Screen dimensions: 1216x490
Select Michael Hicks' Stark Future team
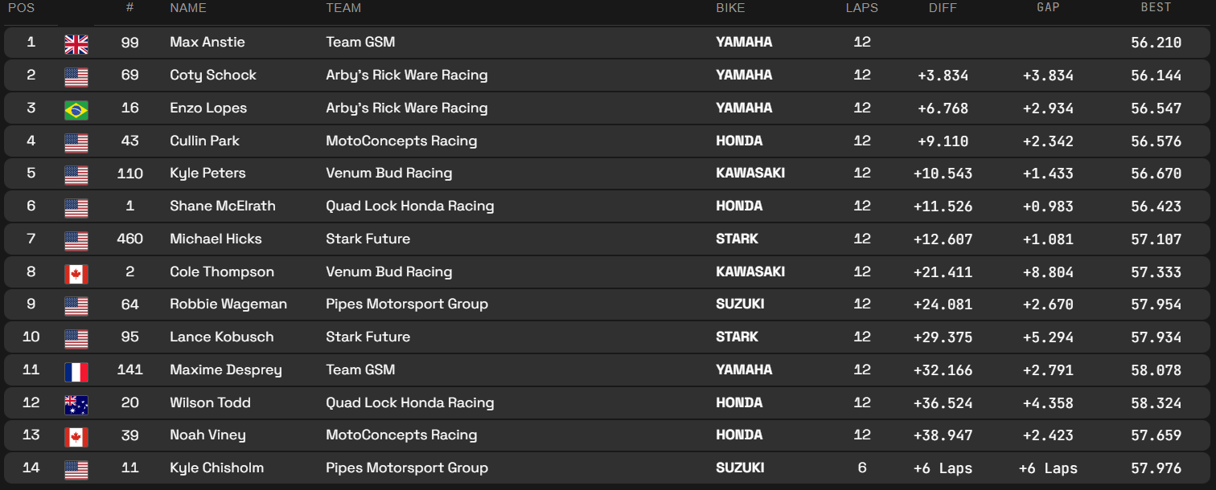(x=368, y=239)
